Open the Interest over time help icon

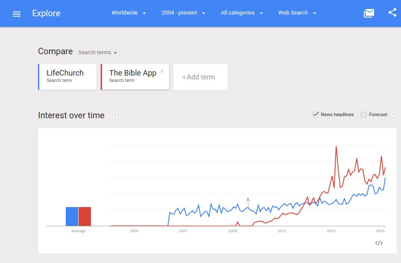115,116
